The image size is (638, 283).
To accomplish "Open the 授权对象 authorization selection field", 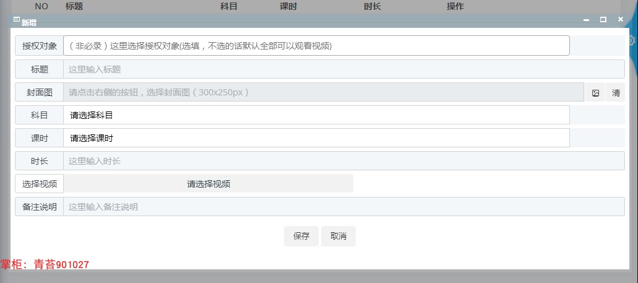I will [x=316, y=46].
